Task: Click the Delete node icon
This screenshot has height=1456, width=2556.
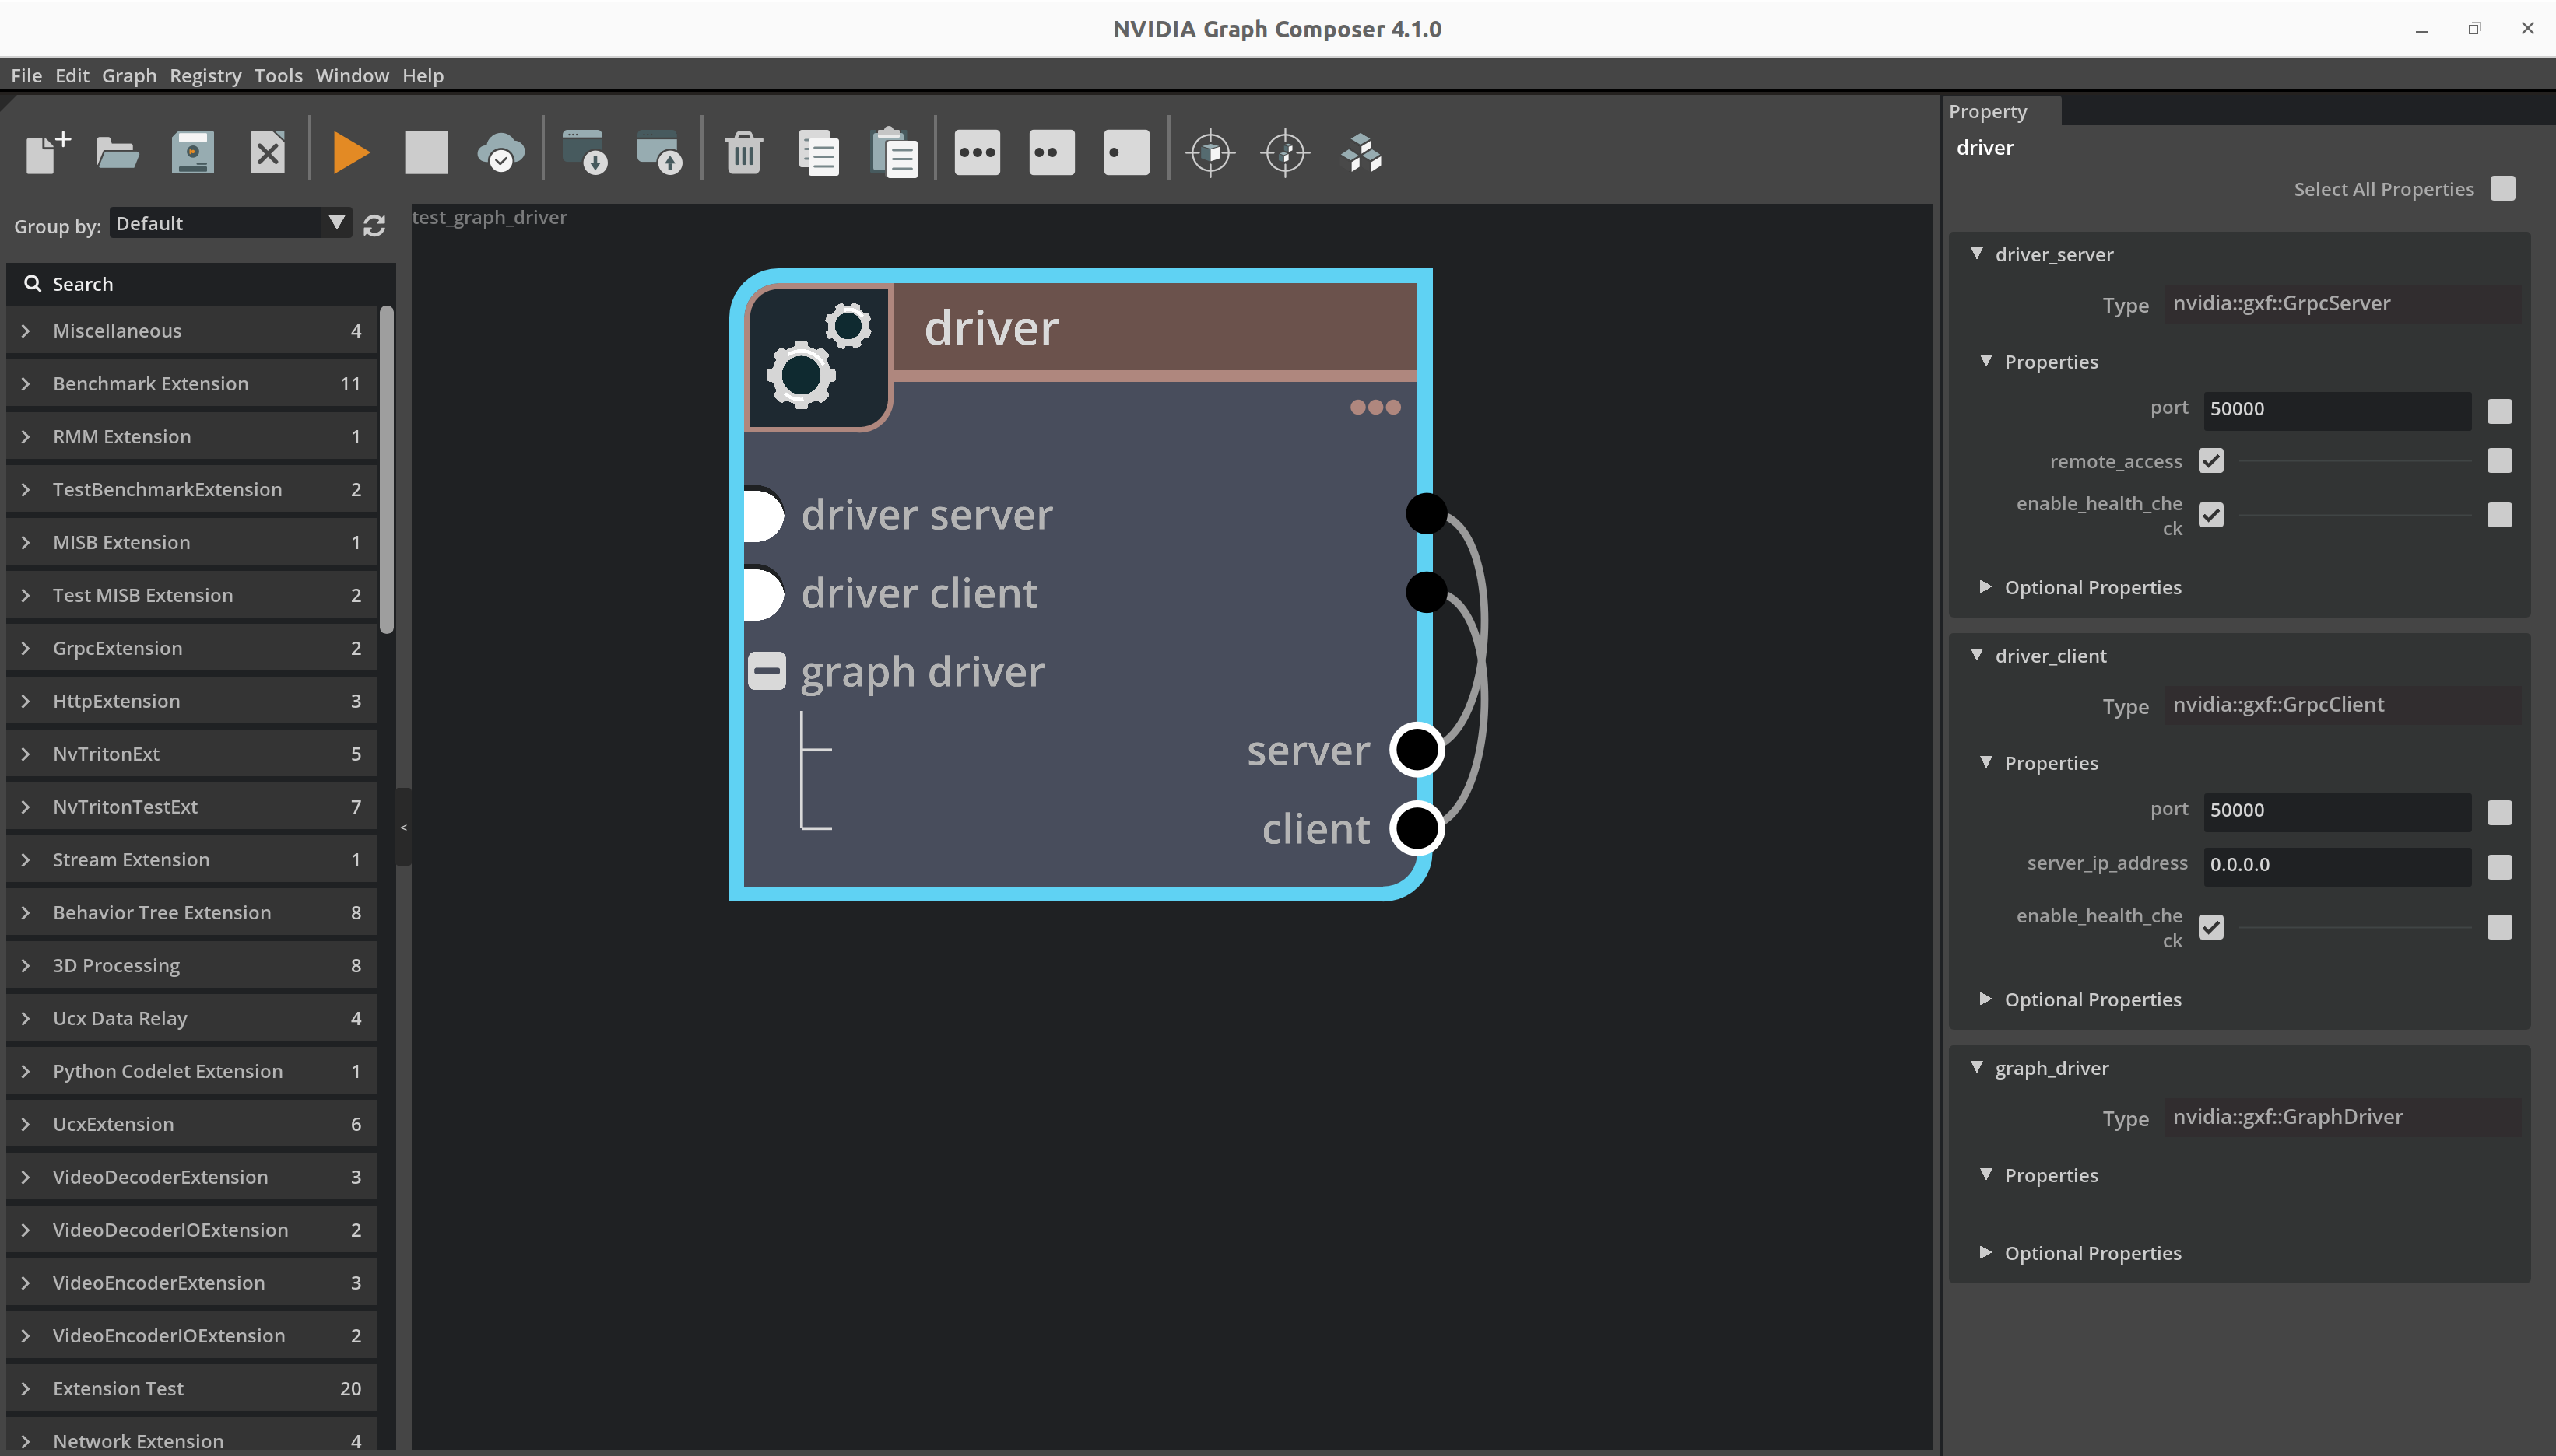Action: (741, 152)
